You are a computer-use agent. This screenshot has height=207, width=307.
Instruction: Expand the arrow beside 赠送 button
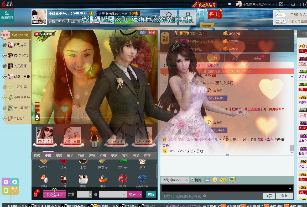[x=140, y=194]
